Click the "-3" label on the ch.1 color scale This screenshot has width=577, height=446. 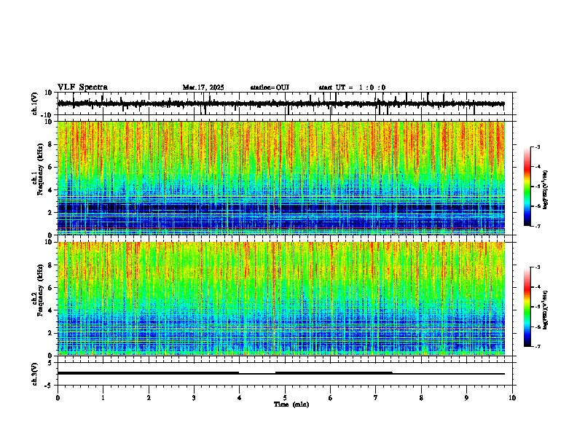tap(538, 146)
